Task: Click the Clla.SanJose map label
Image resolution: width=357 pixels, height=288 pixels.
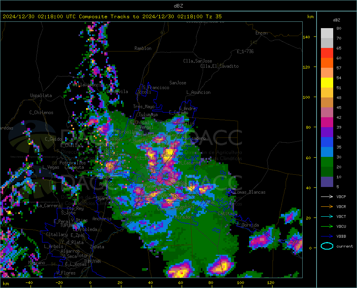Action: click(198, 61)
